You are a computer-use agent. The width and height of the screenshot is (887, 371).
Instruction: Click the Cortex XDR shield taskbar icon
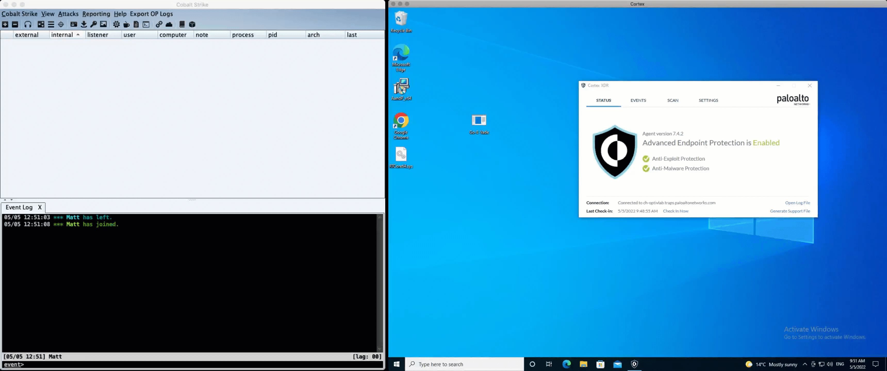634,364
